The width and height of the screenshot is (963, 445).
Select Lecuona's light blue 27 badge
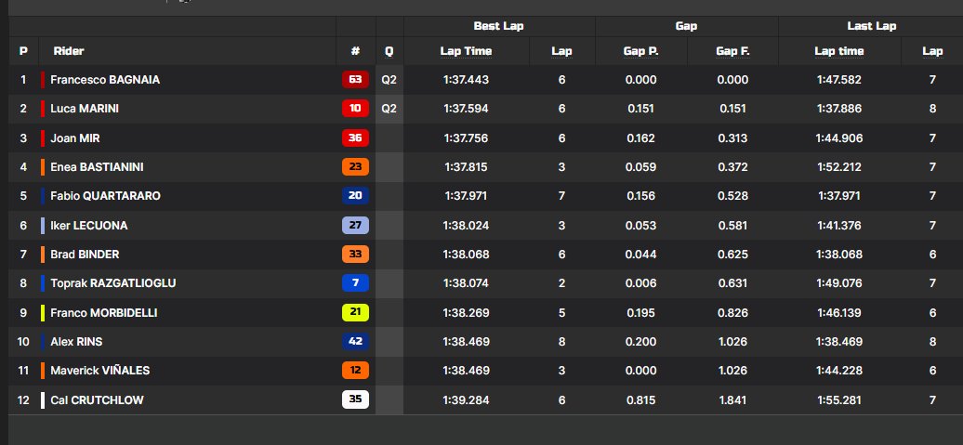click(355, 225)
